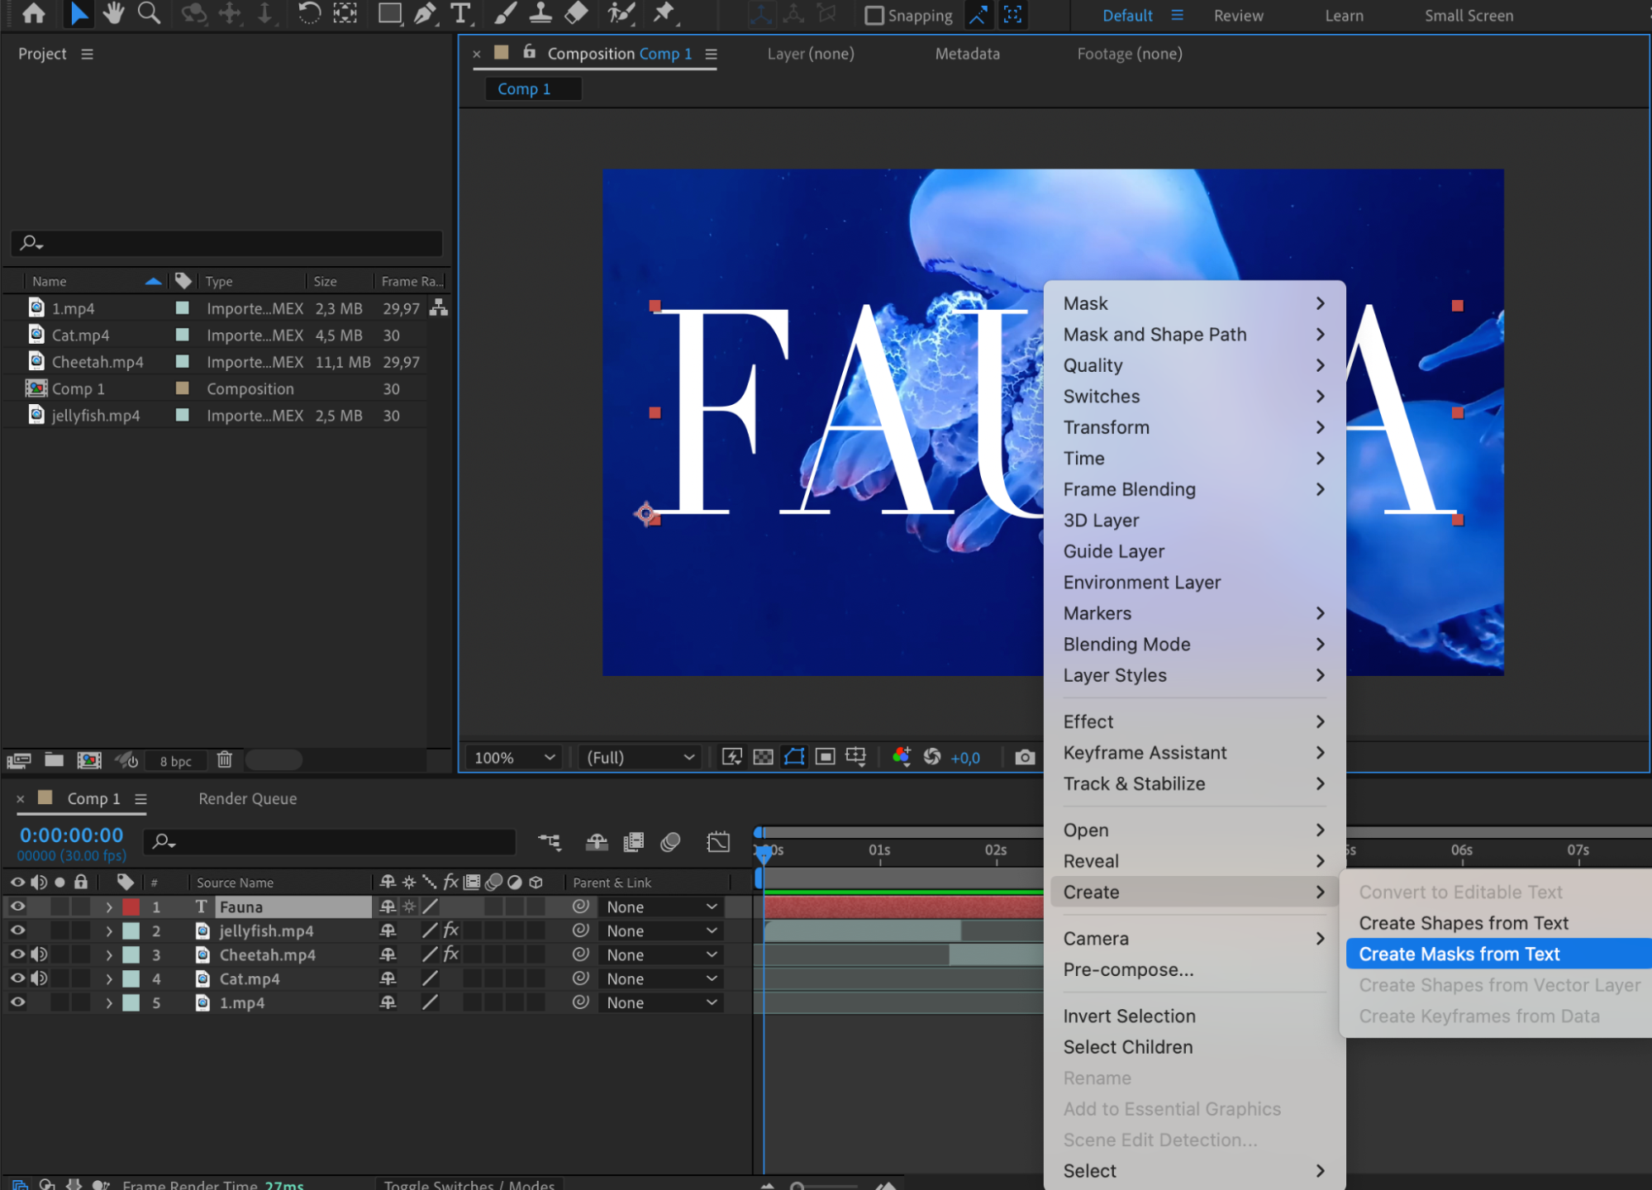Expand the Fauna layer properties
This screenshot has width=1652, height=1190.
[x=108, y=907]
